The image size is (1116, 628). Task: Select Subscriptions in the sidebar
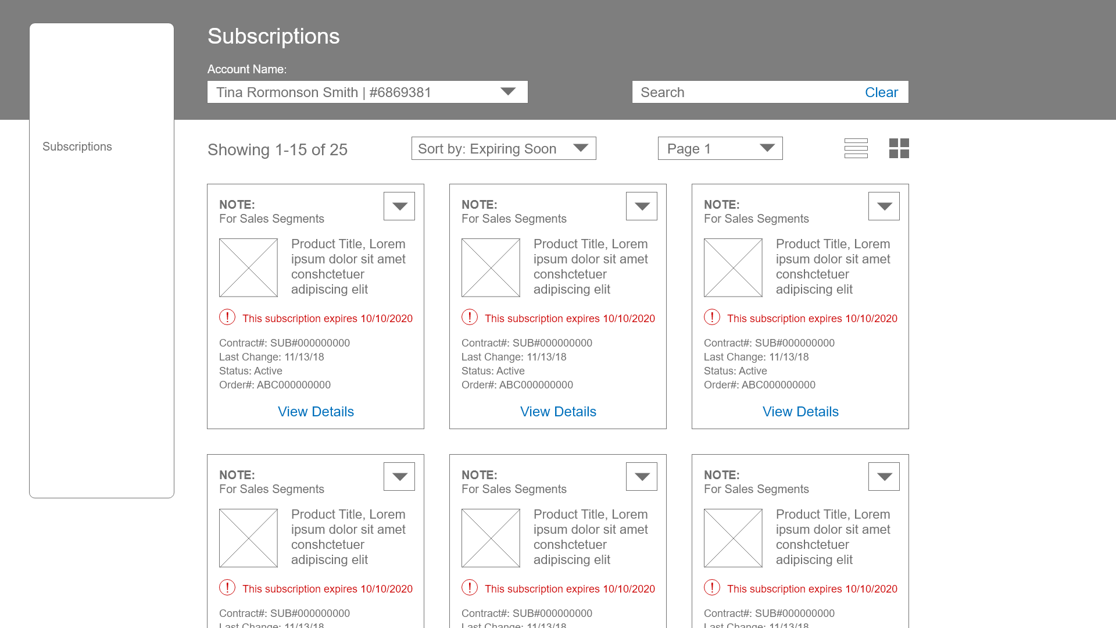(x=77, y=147)
